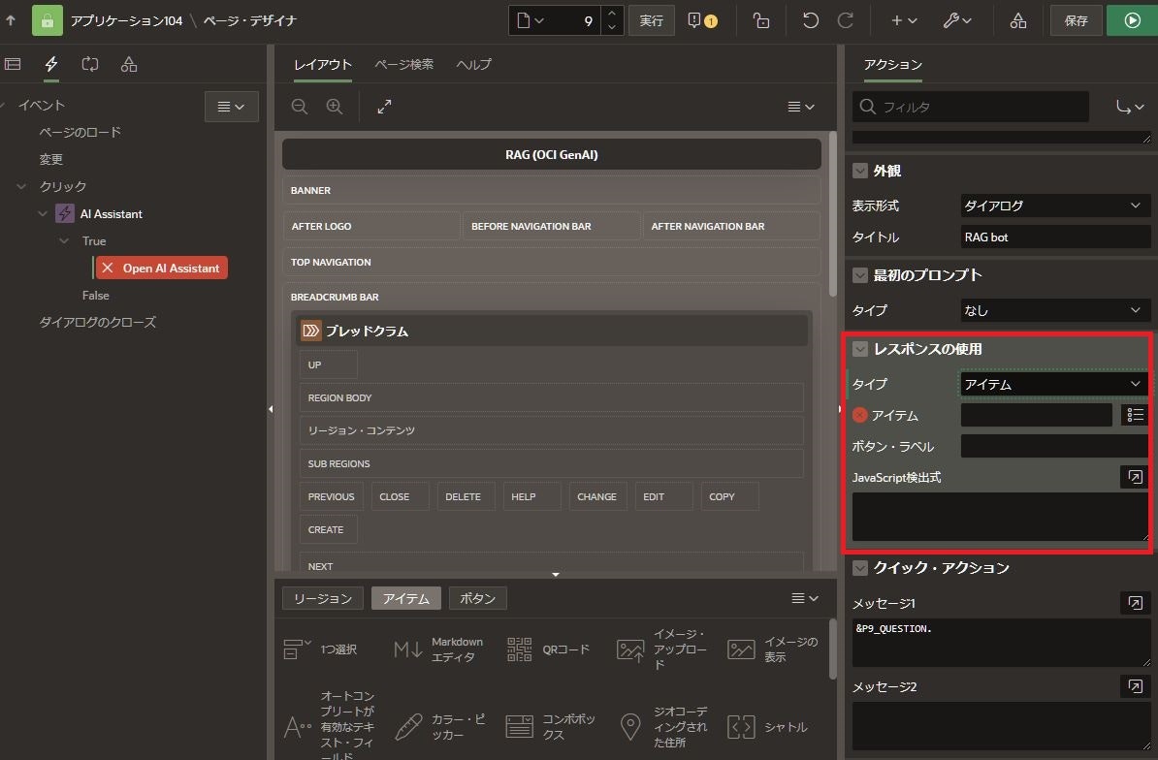This screenshot has height=760, width=1158.
Task: Select the RAG (OCI GenAI) page header
Action: click(552, 154)
